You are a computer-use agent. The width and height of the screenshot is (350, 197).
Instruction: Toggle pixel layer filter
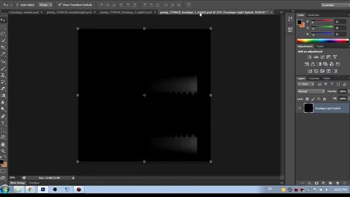[x=319, y=84]
